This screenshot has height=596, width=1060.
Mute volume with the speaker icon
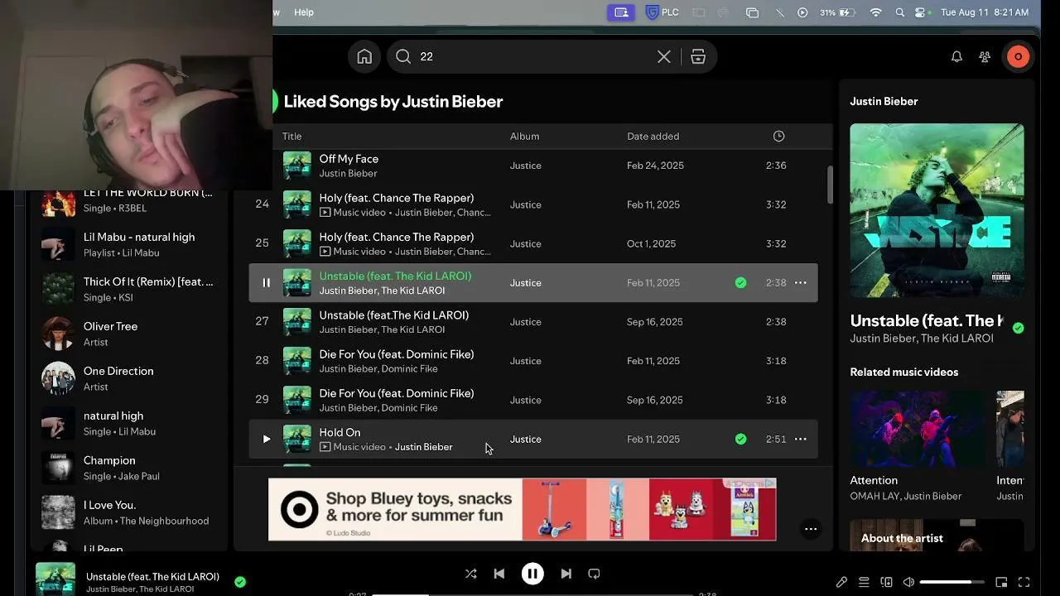coord(908,582)
